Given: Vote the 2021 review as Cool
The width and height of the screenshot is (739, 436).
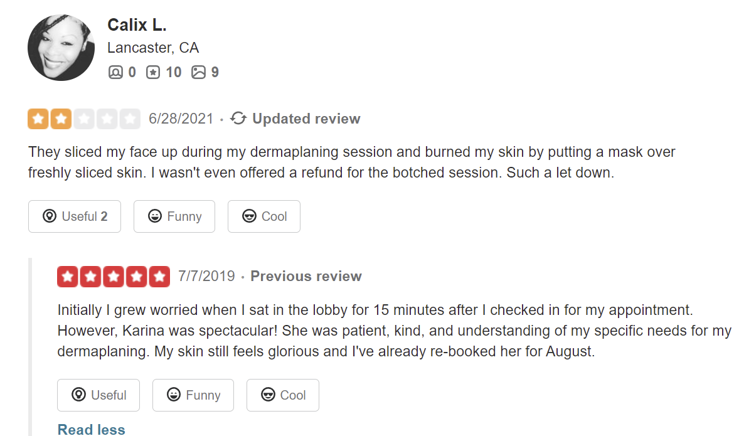Looking at the screenshot, I should pos(264,216).
